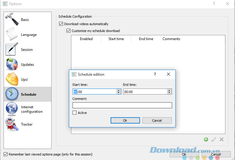Toggle Download videos automatically checkbox

click(x=61, y=24)
